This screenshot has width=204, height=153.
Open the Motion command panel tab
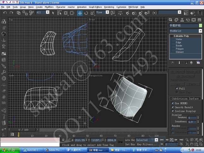coord(188,20)
